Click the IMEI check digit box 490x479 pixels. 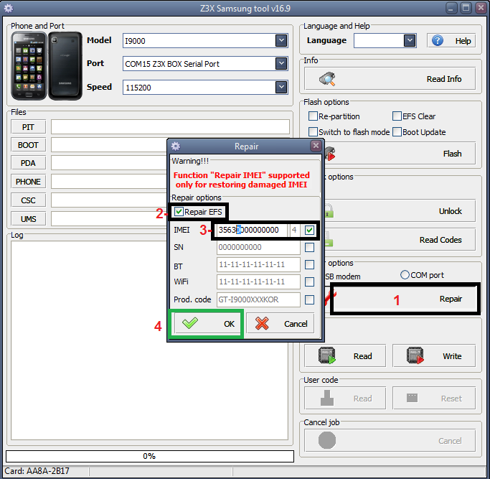pyautogui.click(x=294, y=230)
